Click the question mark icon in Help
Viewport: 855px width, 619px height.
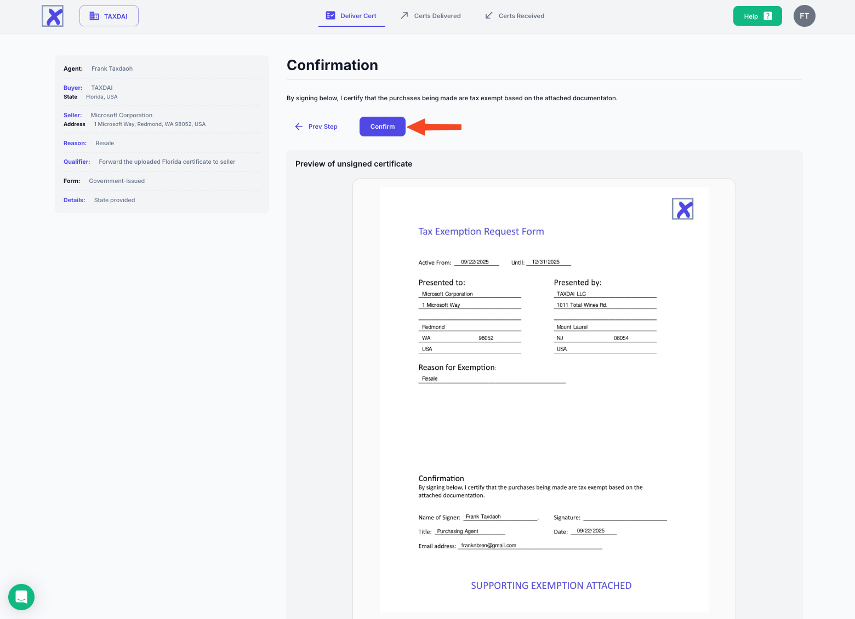(768, 16)
